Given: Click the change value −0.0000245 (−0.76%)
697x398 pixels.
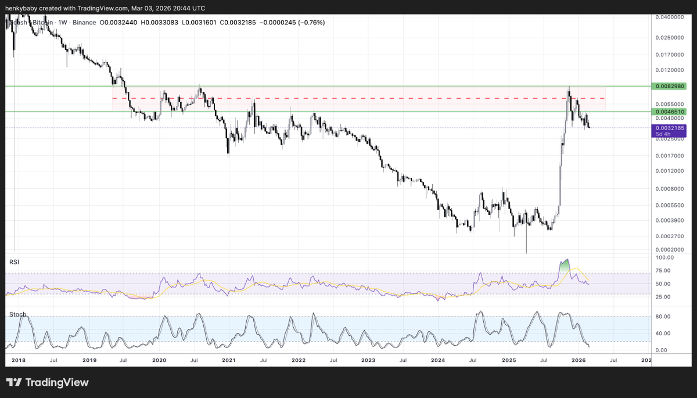Looking at the screenshot, I should 293,22.
